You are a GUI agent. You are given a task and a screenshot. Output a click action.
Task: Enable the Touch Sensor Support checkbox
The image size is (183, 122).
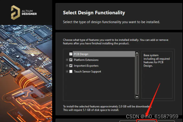point(71,71)
